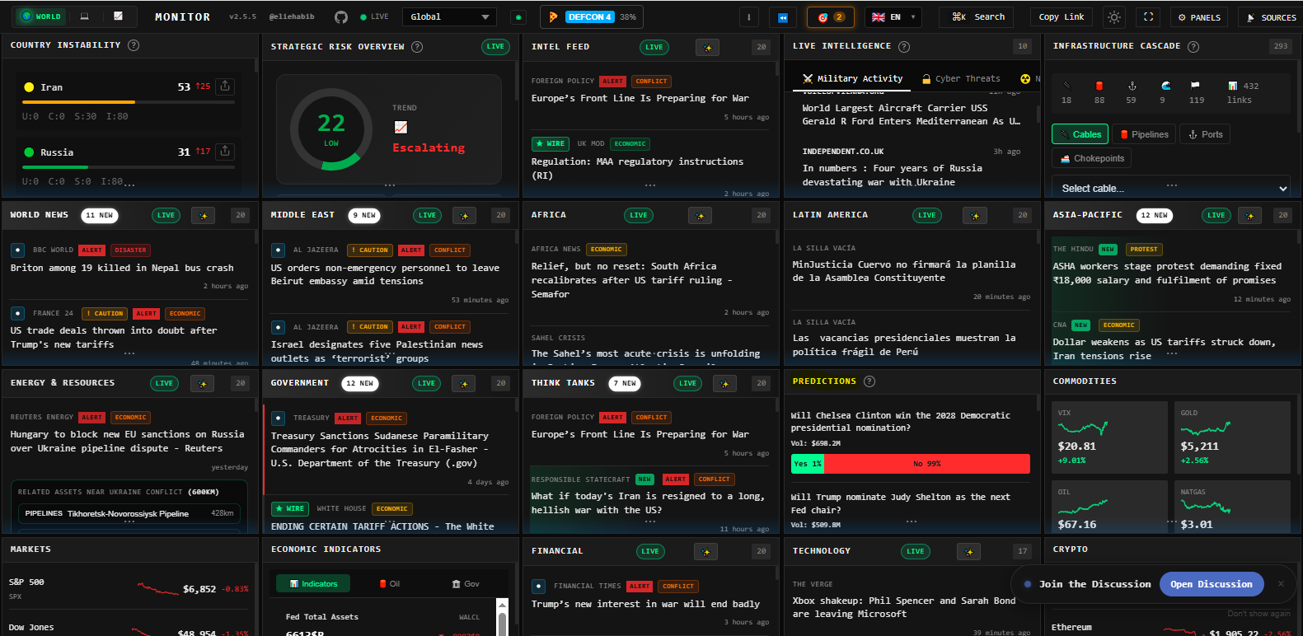Click Chelsea Clinton prediction Yes/No bar
1303x636 pixels.
click(910, 464)
